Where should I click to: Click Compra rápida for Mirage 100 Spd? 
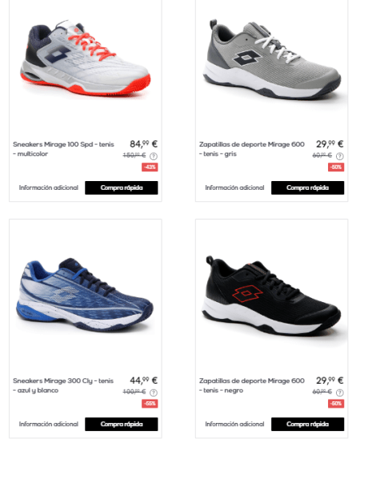(x=122, y=187)
